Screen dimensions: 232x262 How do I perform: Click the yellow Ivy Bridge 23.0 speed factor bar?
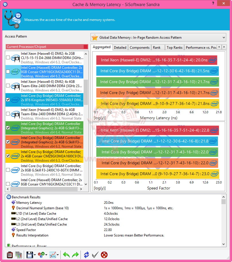click(x=158, y=174)
